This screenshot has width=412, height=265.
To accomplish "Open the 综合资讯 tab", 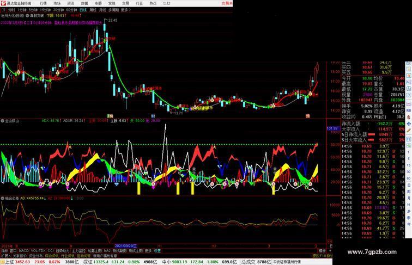I will (x=52, y=256).
